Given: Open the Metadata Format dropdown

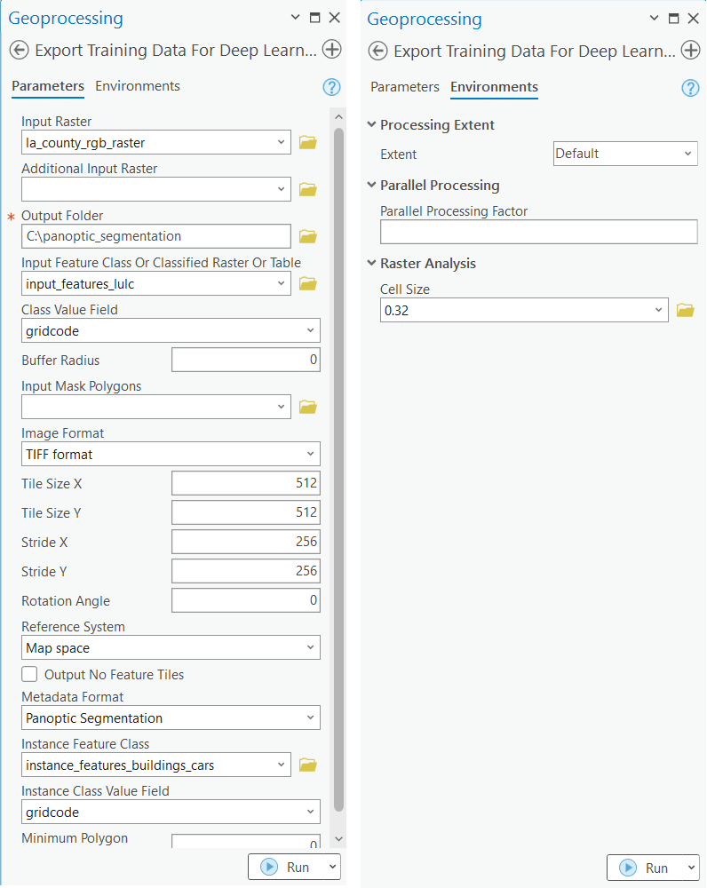Looking at the screenshot, I should [171, 718].
